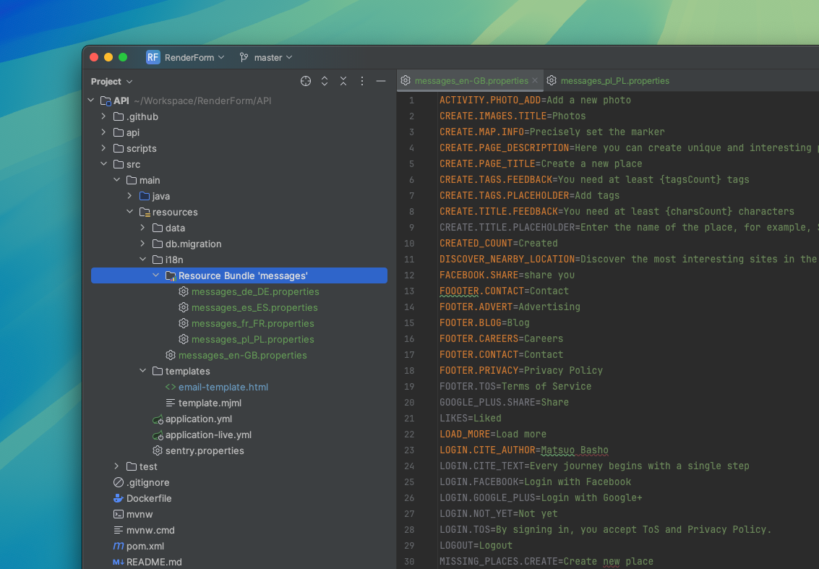Viewport: 819px width, 569px height.
Task: Open the Project view selector dropdown
Action: point(112,82)
